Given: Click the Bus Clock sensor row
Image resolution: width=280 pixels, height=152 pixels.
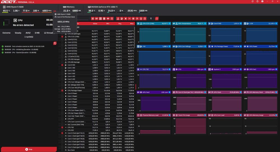Looking at the screenshot, I should point(97,150).
